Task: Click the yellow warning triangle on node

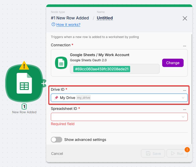Action: coord(24,66)
